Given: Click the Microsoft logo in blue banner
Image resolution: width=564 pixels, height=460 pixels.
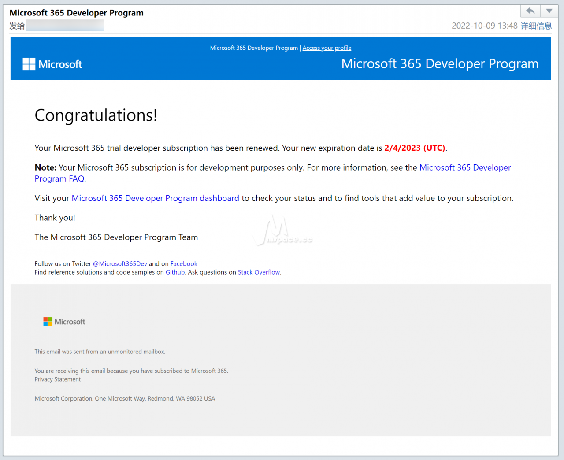Looking at the screenshot, I should (x=52, y=64).
